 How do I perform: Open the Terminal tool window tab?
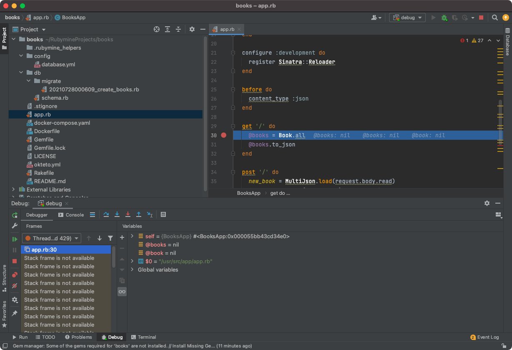pyautogui.click(x=143, y=337)
